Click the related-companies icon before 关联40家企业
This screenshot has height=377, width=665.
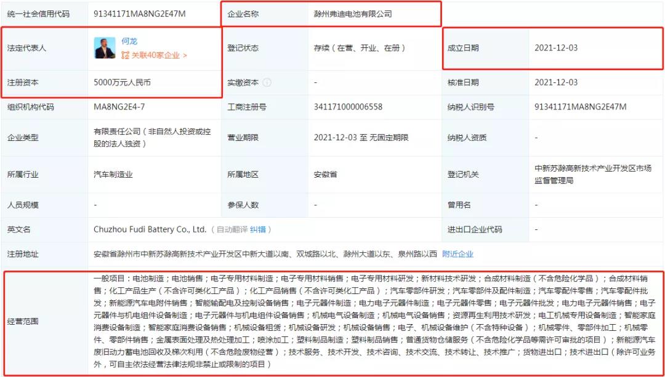[x=125, y=55]
